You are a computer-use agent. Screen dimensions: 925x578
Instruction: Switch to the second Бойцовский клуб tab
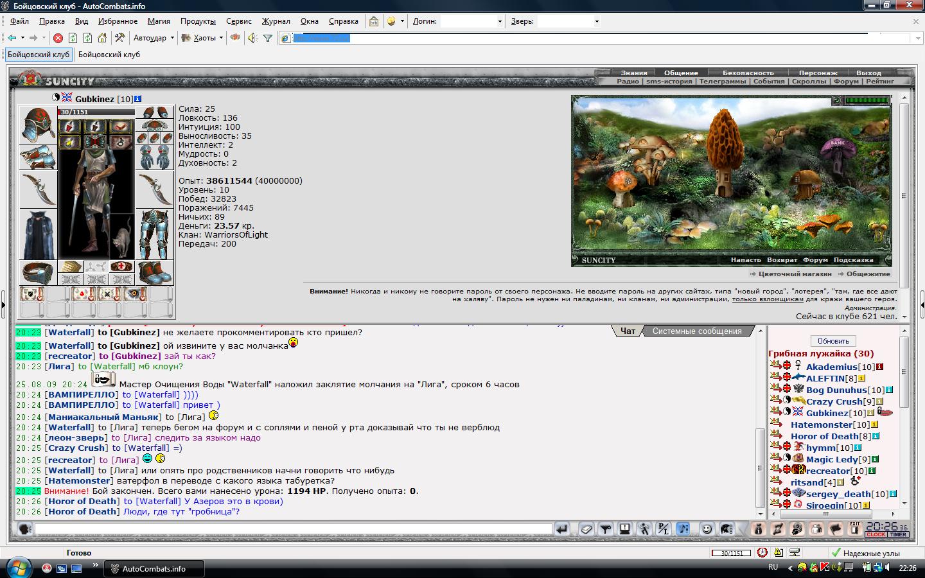109,55
